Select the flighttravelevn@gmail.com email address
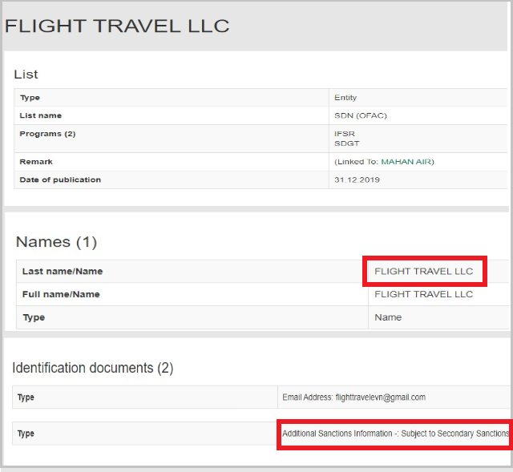 380,397
